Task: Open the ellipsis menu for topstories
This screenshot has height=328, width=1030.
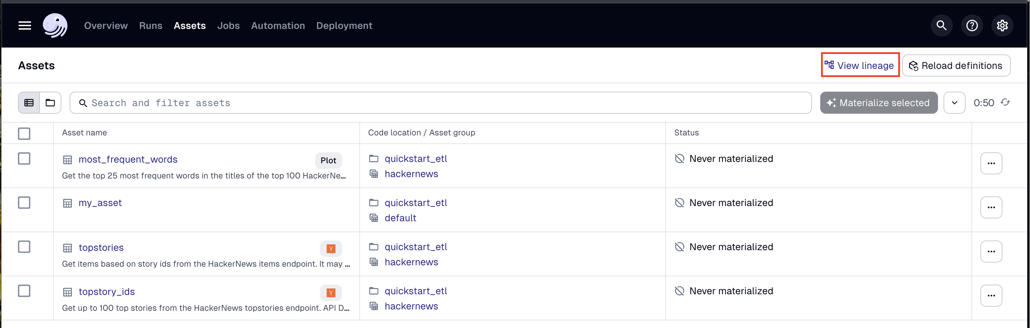Action: pyautogui.click(x=992, y=251)
